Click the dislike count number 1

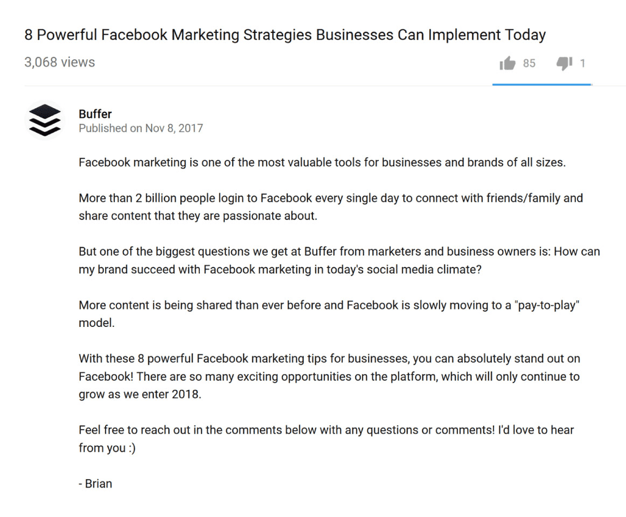[x=583, y=63]
